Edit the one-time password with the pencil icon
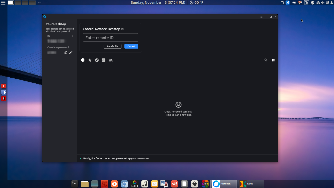This screenshot has height=188, width=334. pos(71,52)
